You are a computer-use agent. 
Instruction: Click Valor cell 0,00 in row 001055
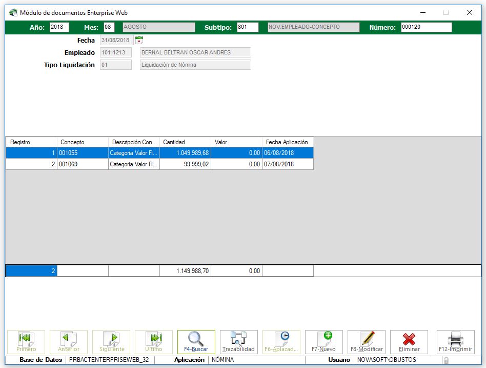pyautogui.click(x=236, y=153)
